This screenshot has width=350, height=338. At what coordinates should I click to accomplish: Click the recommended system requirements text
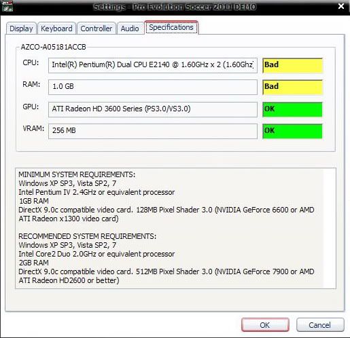tap(167, 258)
